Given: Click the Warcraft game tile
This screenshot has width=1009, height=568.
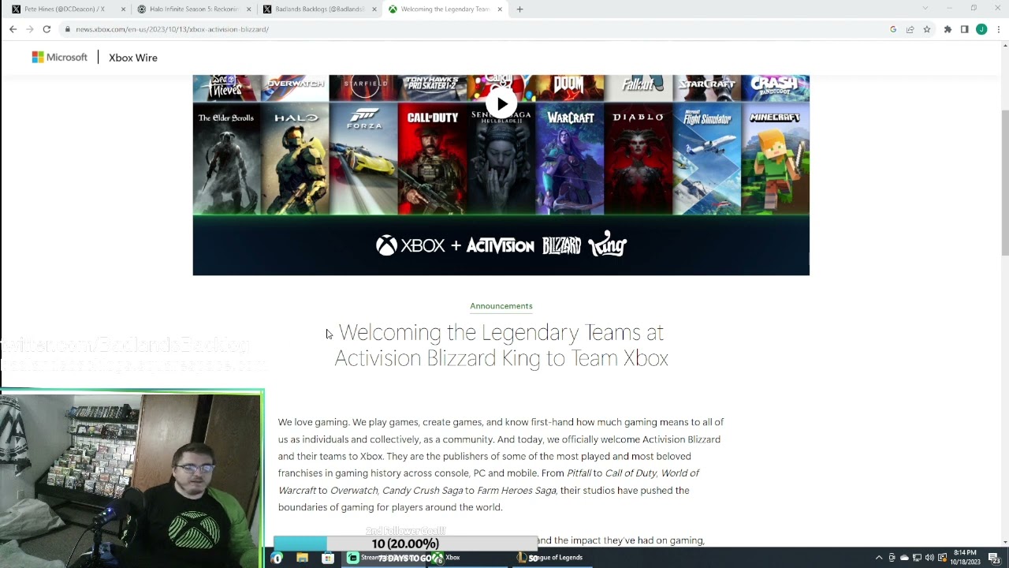Looking at the screenshot, I should [x=570, y=159].
